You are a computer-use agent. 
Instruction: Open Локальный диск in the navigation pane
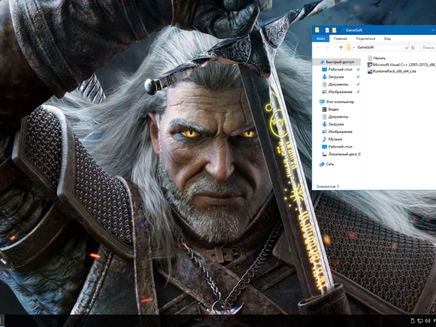click(341, 154)
